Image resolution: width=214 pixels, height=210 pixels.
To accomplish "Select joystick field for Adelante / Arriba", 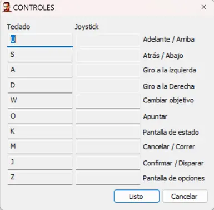I will tap(108, 40).
